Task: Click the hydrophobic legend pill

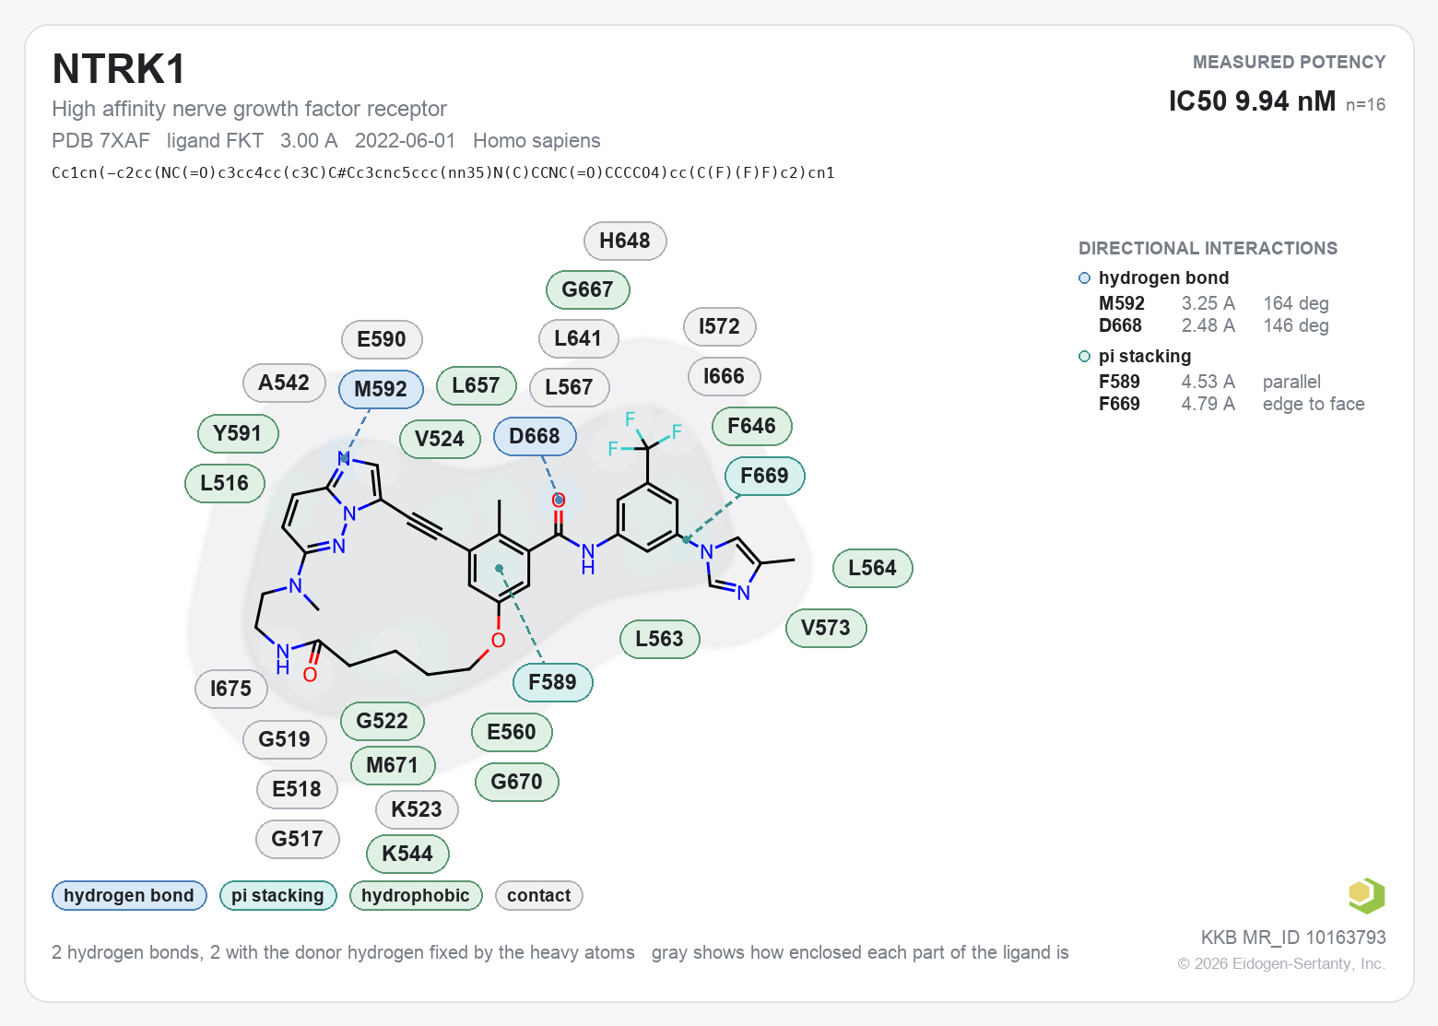Action: [x=416, y=895]
